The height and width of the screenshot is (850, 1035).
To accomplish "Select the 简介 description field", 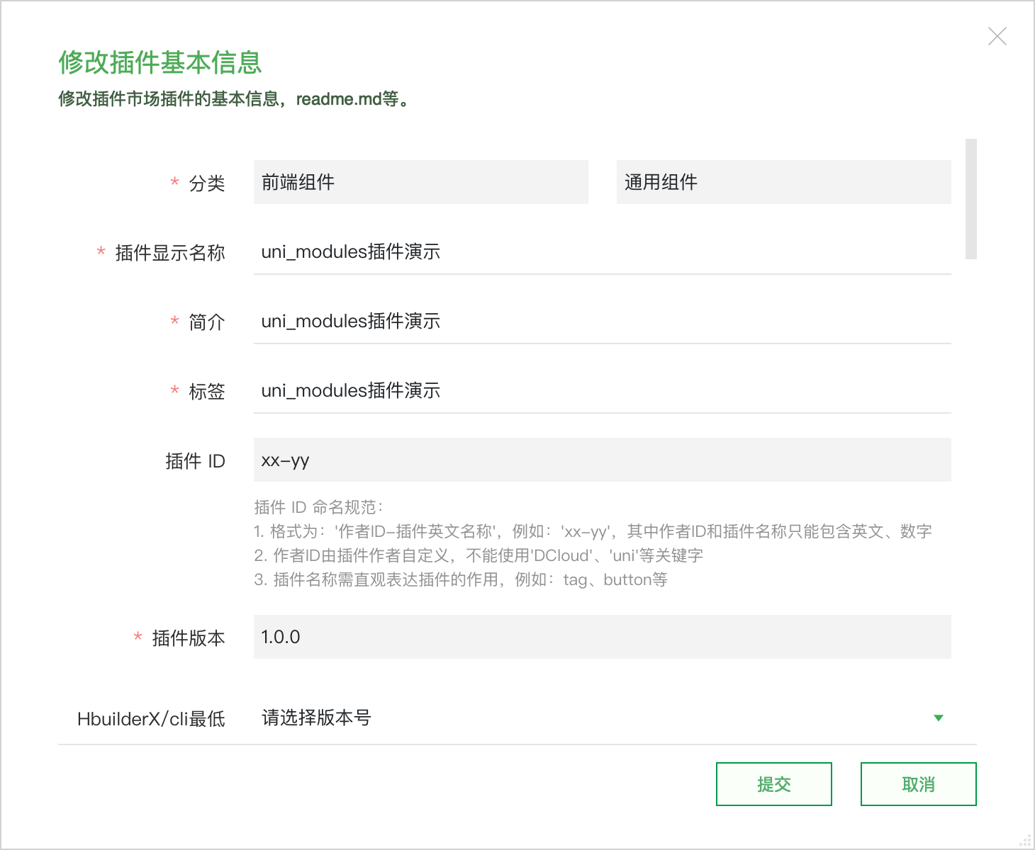I will coord(603,322).
